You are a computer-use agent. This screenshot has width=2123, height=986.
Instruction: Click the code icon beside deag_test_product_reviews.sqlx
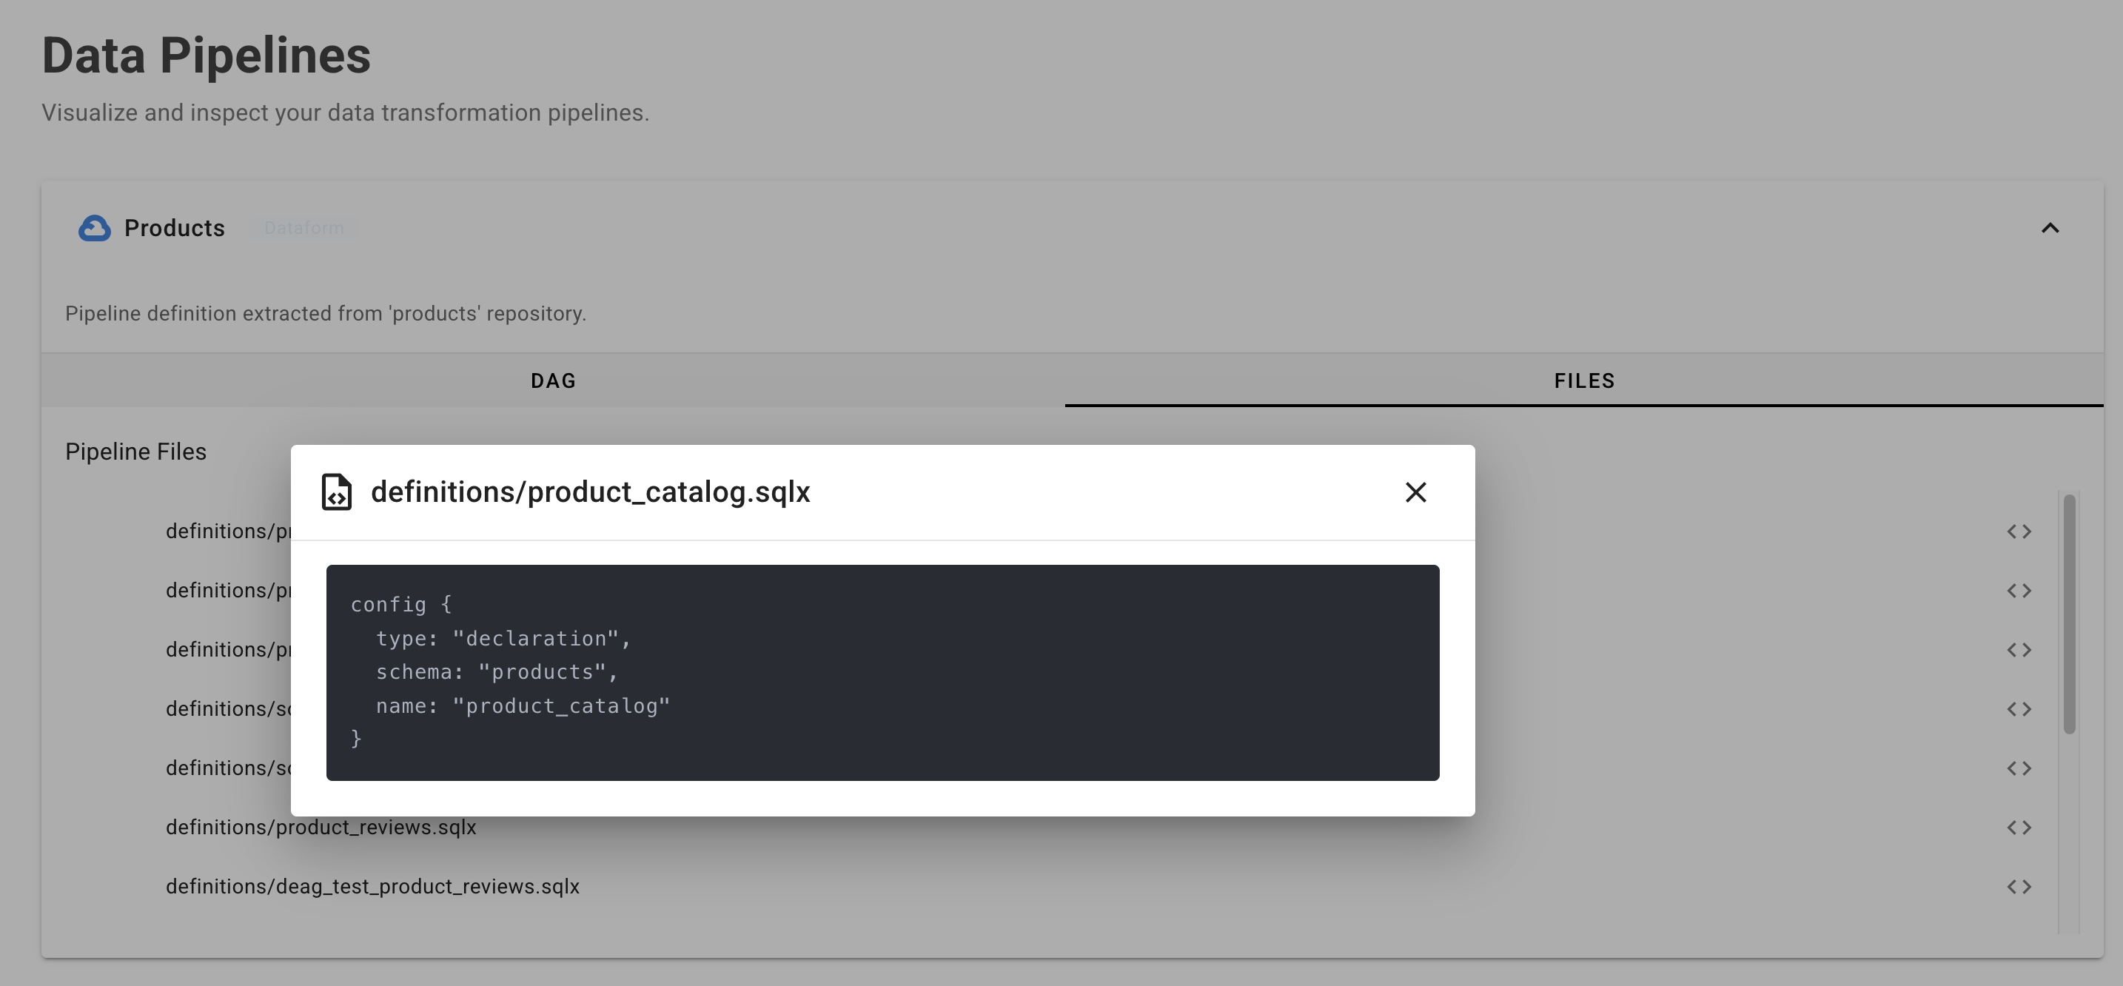click(2020, 886)
